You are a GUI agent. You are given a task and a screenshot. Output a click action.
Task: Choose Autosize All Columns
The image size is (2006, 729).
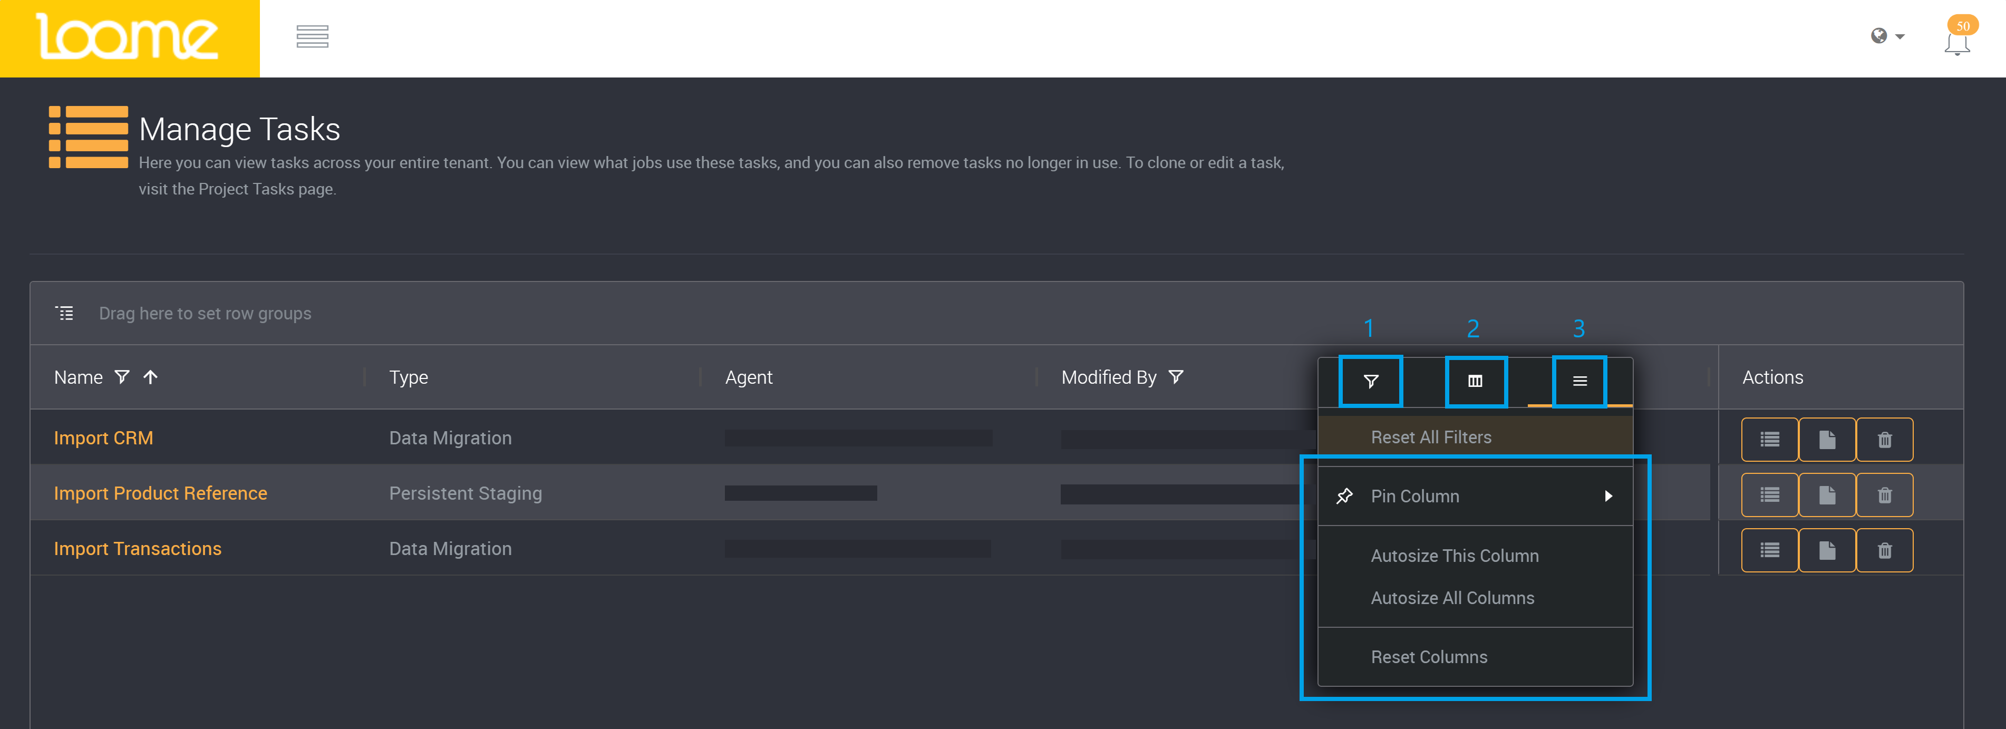[x=1475, y=598]
